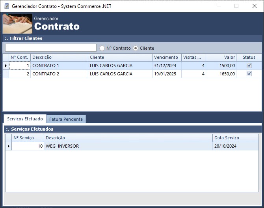
Task: Minimize the Gerenciador Contrato window
Action: click(219, 6)
